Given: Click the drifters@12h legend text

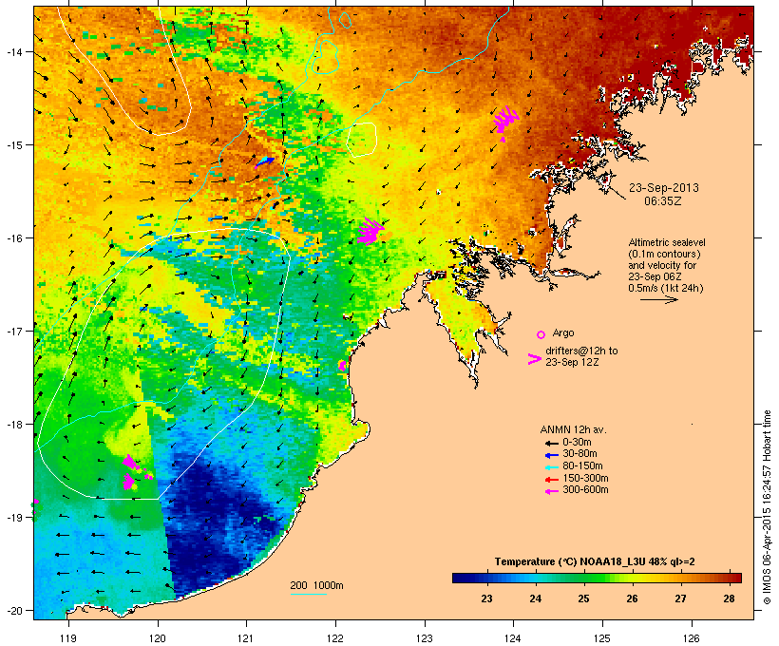Looking at the screenshot, I should tap(581, 356).
